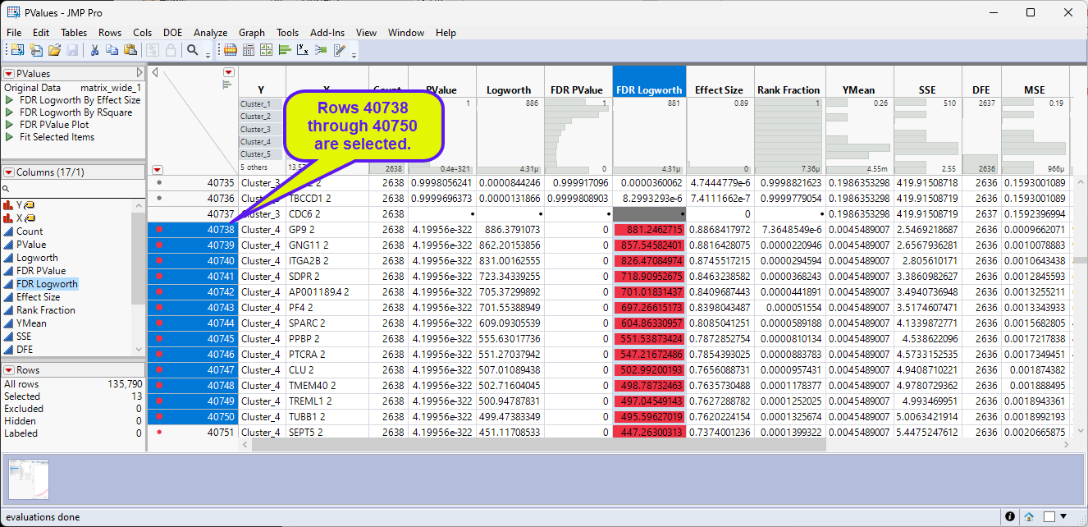Screen dimensions: 1088x527
Task: Click the New Data Table toolbar icon
Action: [16, 50]
